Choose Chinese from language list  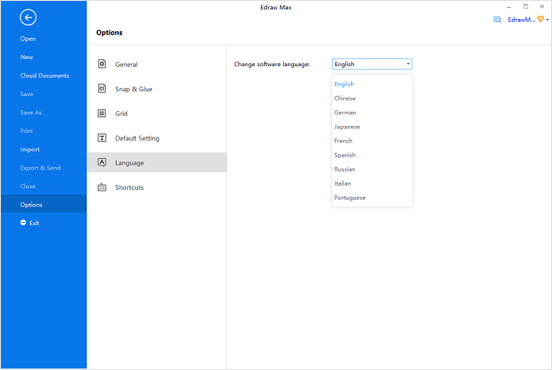coord(345,98)
